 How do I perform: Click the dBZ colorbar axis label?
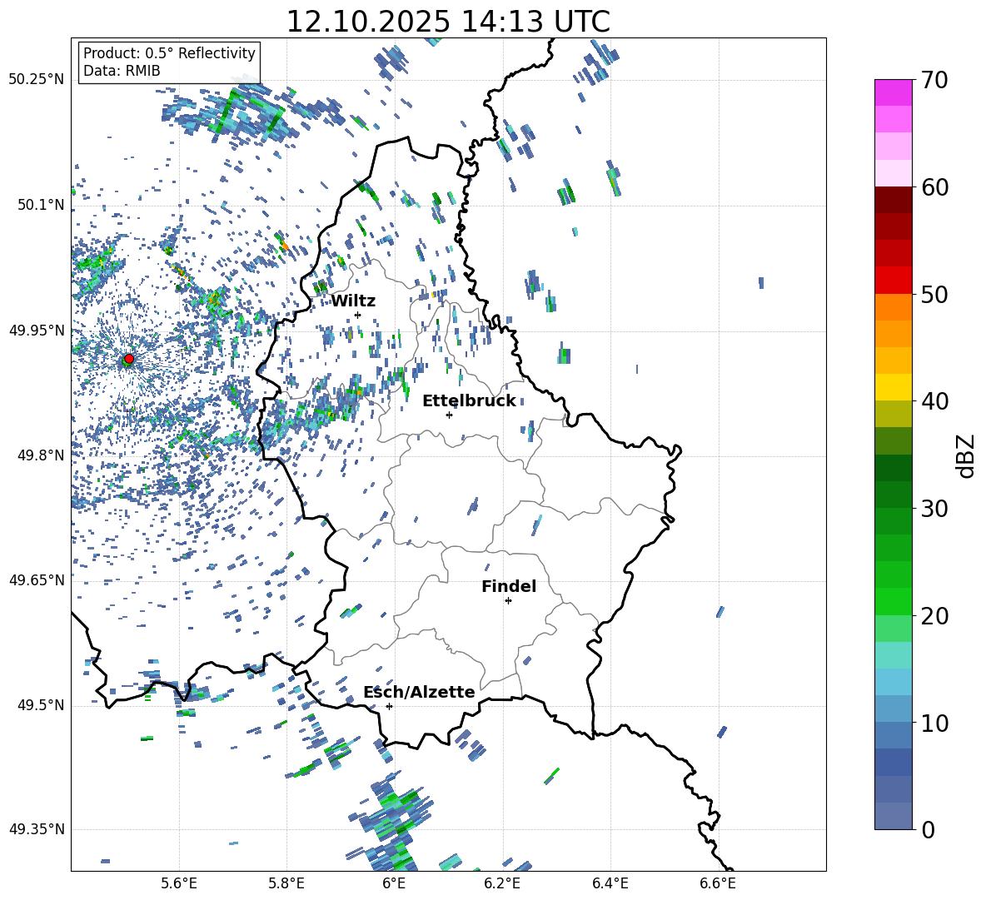pyautogui.click(x=965, y=455)
